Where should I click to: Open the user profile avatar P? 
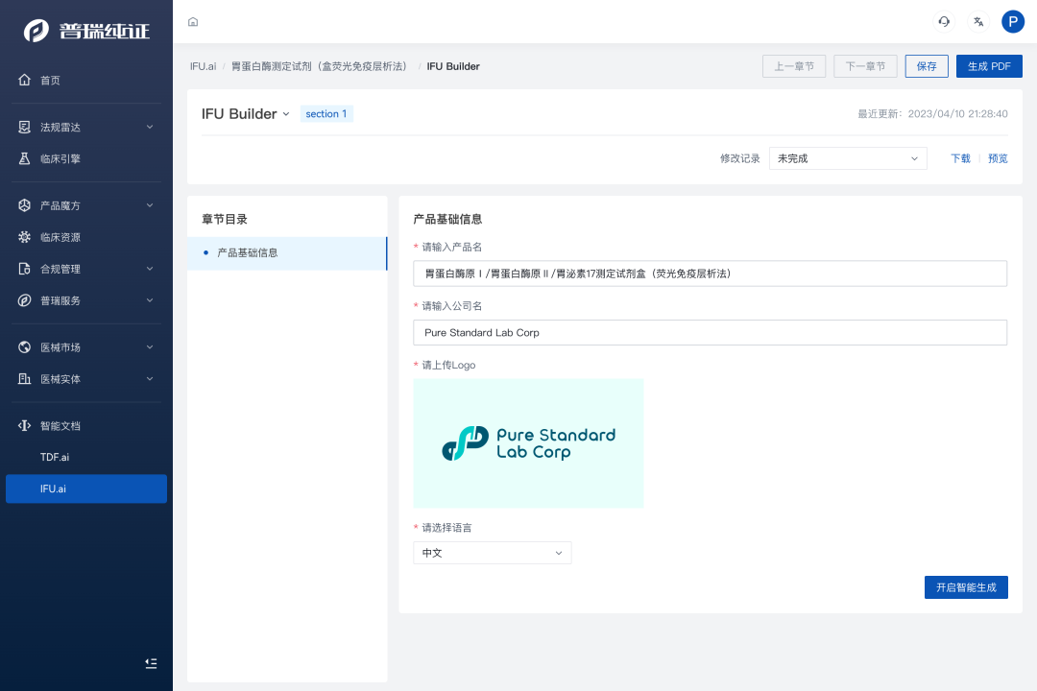1012,22
